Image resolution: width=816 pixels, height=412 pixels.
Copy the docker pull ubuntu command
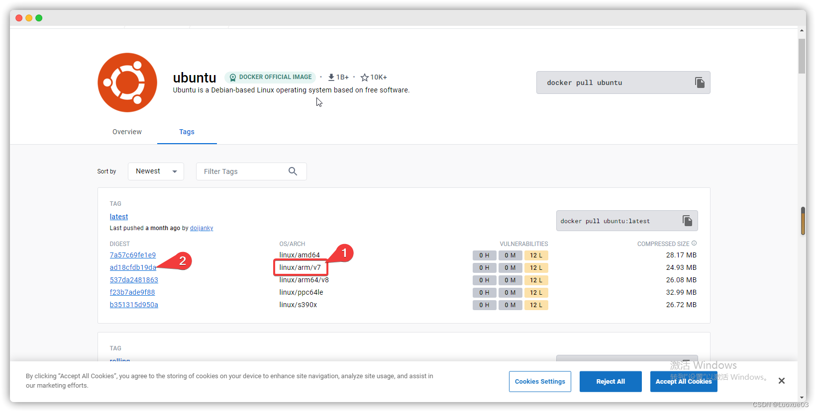pos(700,82)
